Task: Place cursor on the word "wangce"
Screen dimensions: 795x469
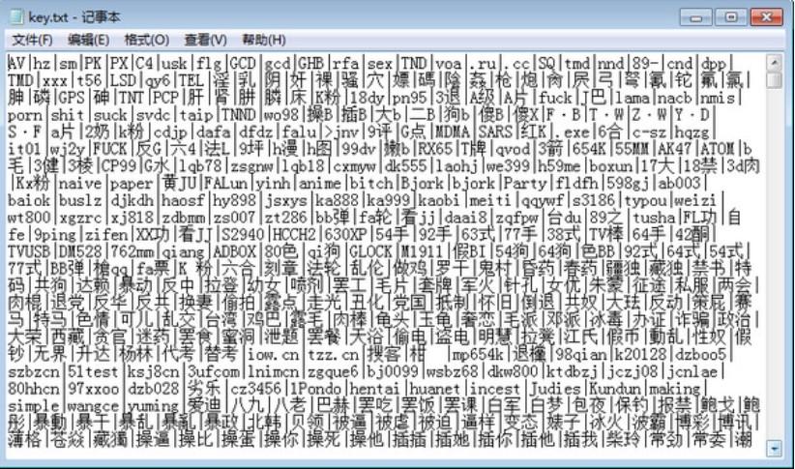Action: (x=93, y=405)
